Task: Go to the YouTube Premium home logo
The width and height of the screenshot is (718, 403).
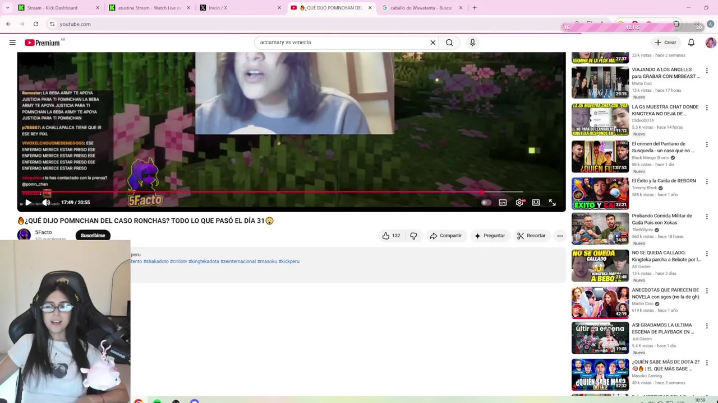Action: pos(42,43)
